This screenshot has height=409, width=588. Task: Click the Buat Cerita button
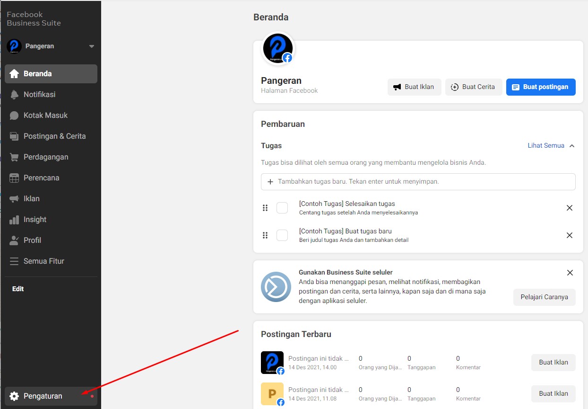pos(474,87)
